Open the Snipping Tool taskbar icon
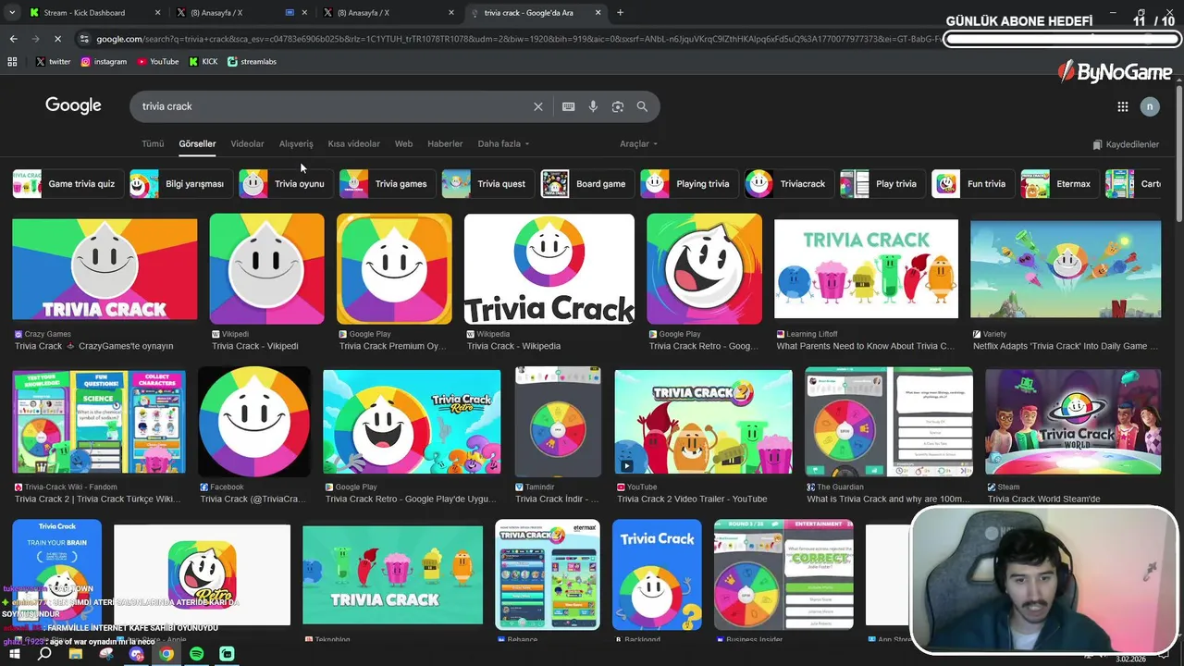Image resolution: width=1184 pixels, height=666 pixels. 106,654
